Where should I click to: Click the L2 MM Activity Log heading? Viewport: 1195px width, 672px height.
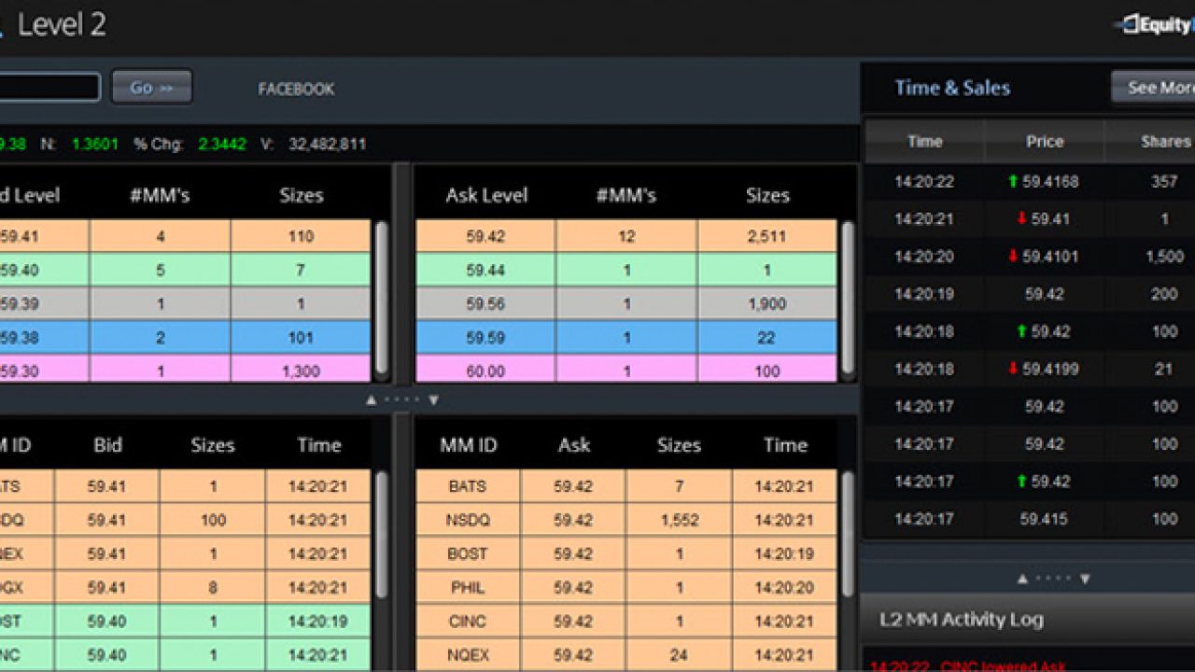point(962,619)
